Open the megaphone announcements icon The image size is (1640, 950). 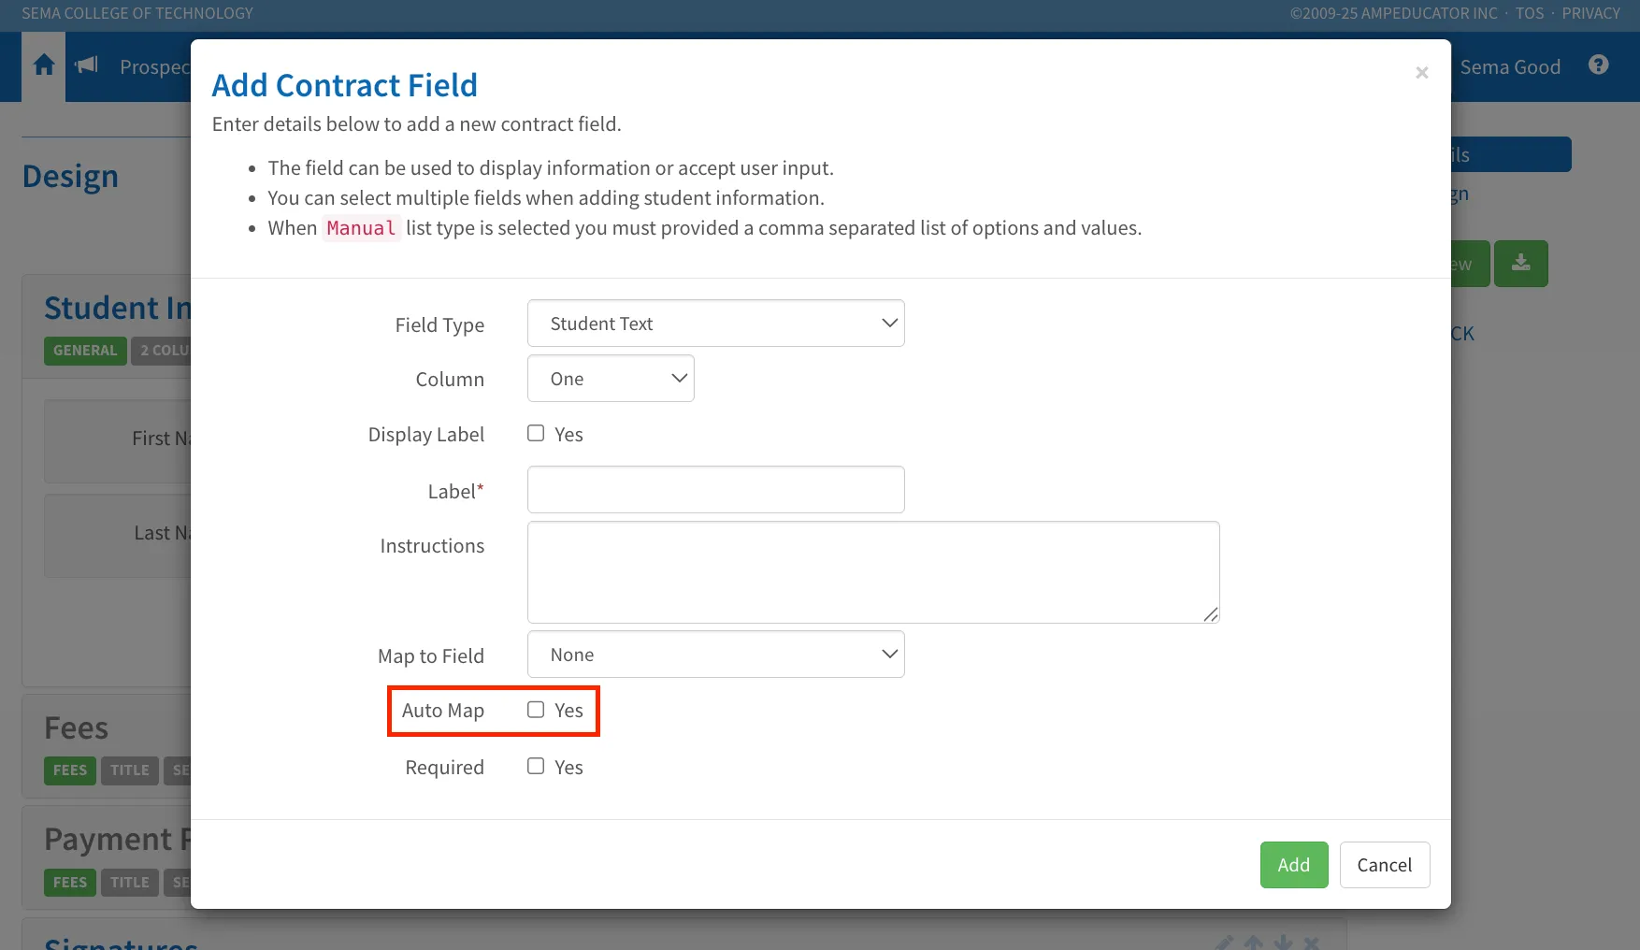87,65
